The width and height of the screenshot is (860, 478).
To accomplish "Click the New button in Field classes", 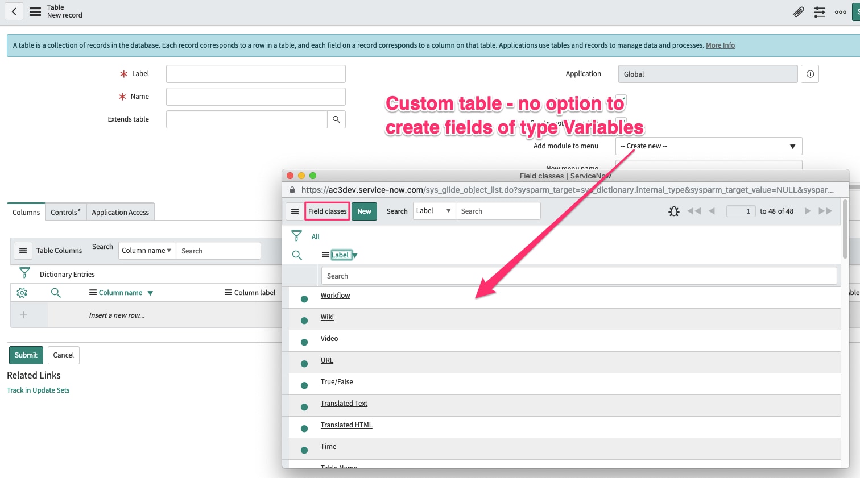I will [364, 211].
